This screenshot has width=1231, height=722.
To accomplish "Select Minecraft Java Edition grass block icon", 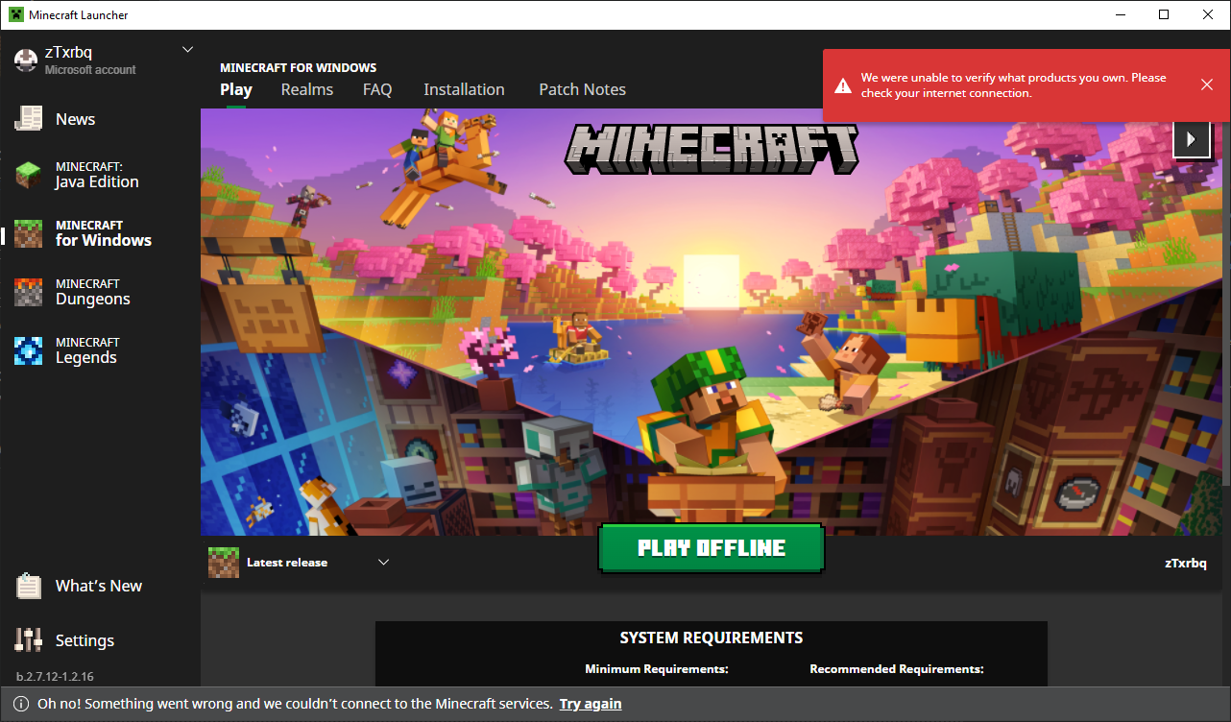I will [x=29, y=175].
